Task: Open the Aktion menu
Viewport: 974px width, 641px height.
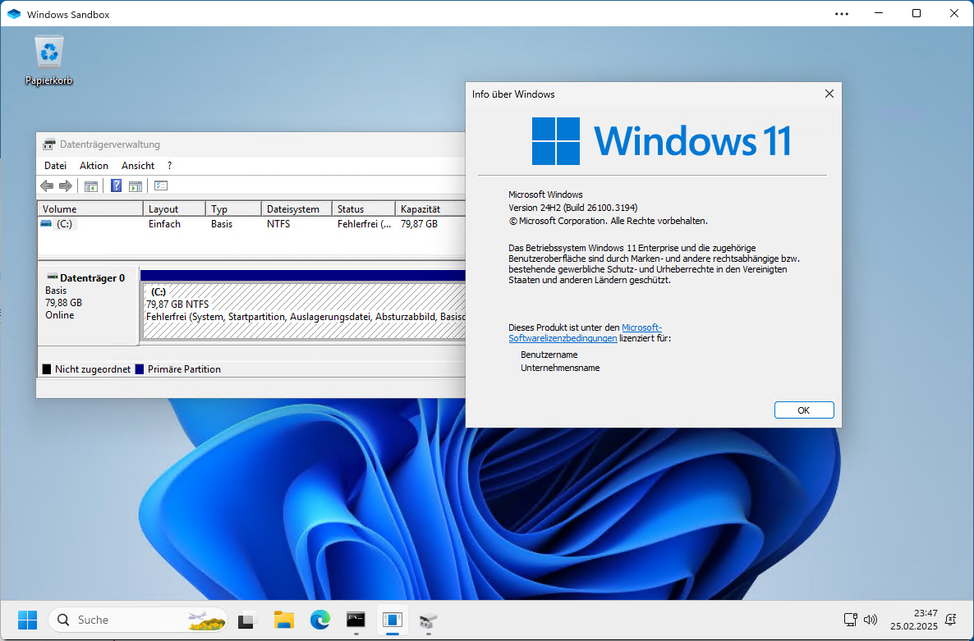Action: pos(94,165)
